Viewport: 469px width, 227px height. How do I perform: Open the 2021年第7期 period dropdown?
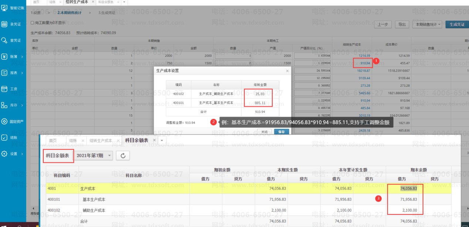pyautogui.click(x=94, y=156)
